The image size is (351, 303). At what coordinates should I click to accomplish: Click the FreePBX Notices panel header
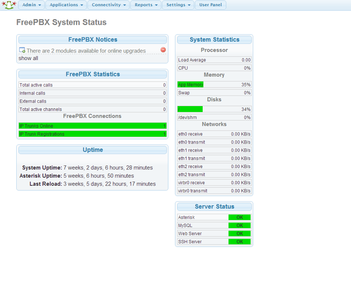pos(93,39)
